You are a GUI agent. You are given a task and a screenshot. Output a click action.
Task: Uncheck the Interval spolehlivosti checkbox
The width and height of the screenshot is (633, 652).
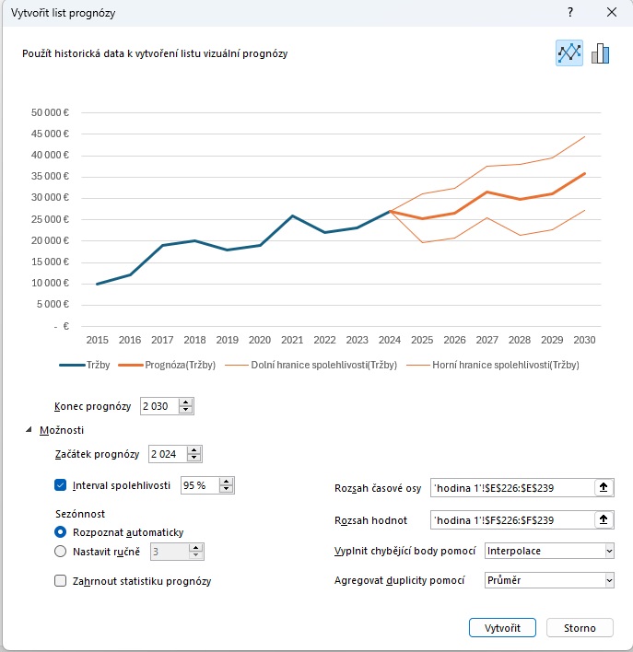(62, 484)
